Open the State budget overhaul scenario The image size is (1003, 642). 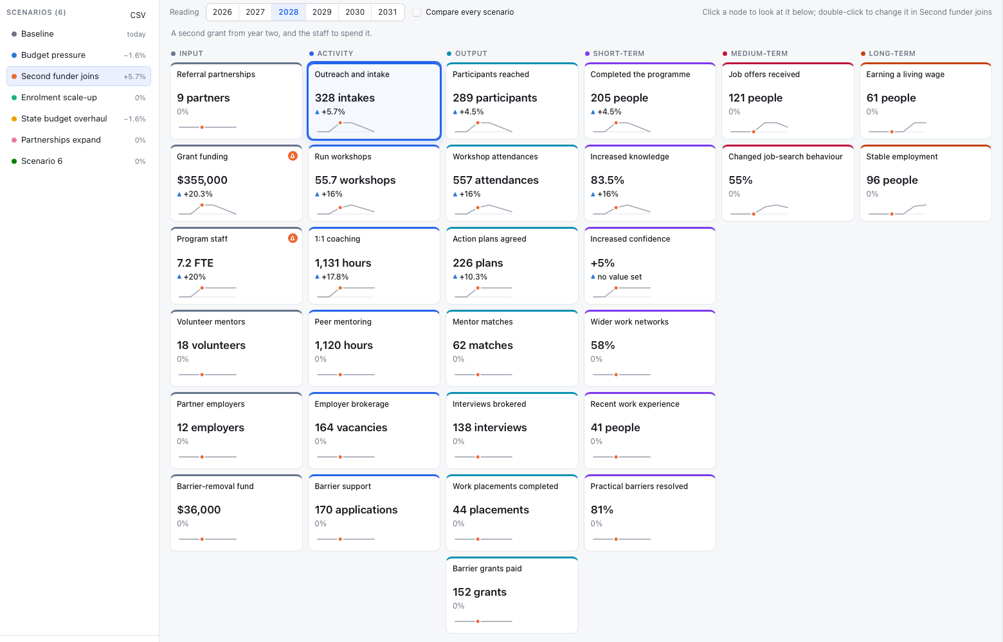[78, 119]
